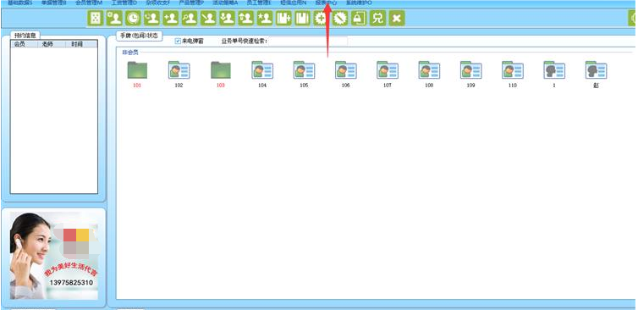
Task: Click the star member icon
Action: tap(265, 19)
